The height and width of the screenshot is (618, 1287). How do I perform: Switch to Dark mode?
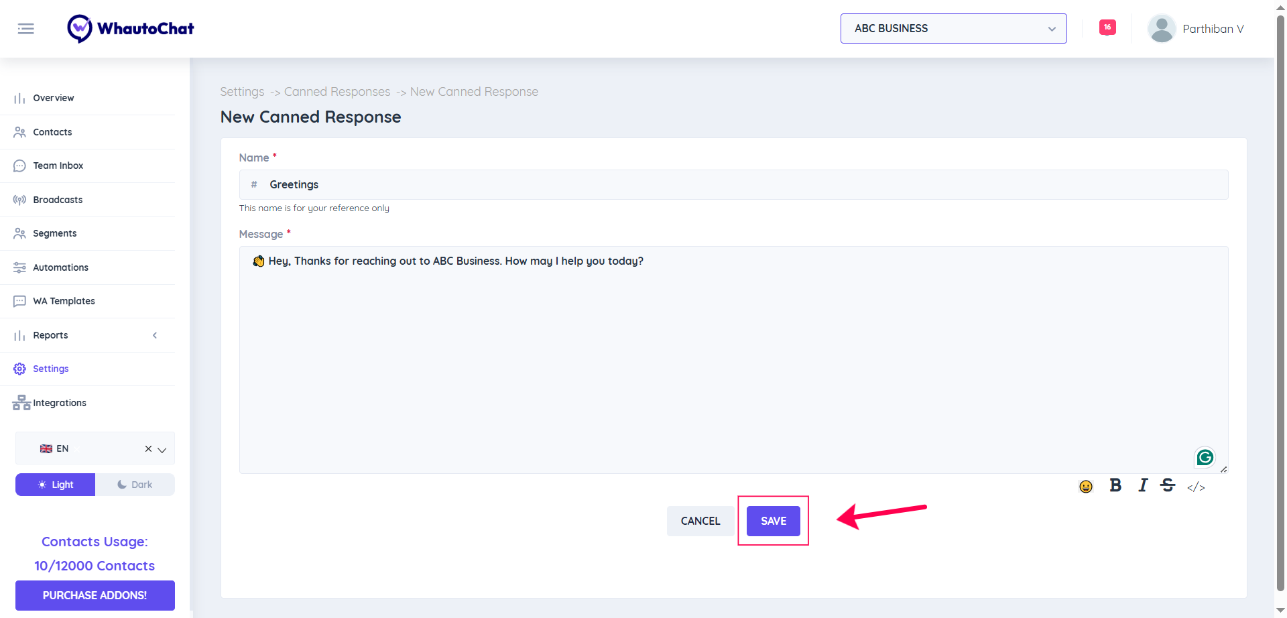pyautogui.click(x=135, y=484)
